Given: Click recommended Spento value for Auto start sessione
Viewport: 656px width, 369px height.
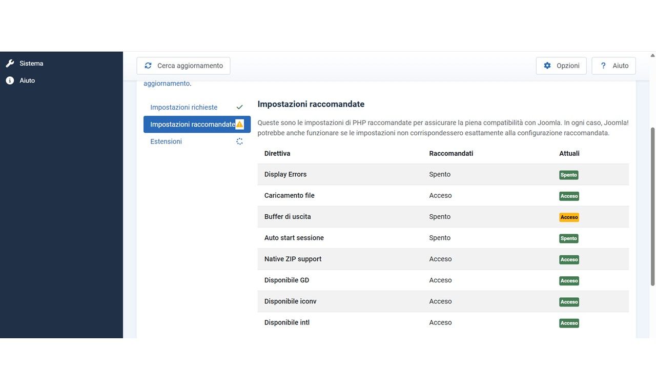Looking at the screenshot, I should pyautogui.click(x=440, y=238).
